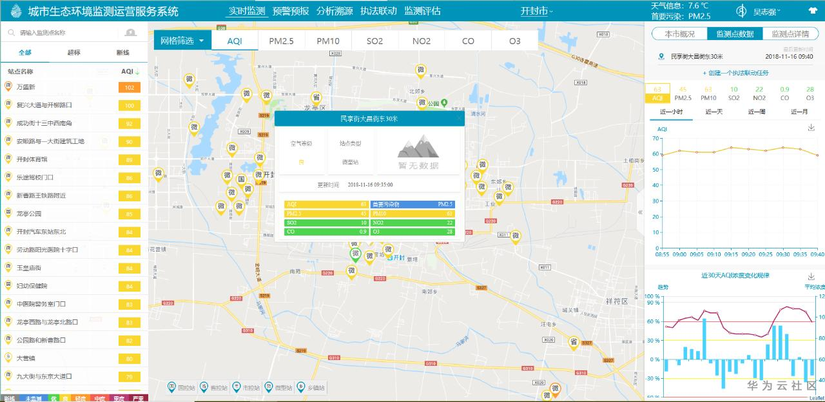The width and height of the screenshot is (825, 402).
Task: Switch to the 断线 station list tab
Action: click(x=123, y=52)
